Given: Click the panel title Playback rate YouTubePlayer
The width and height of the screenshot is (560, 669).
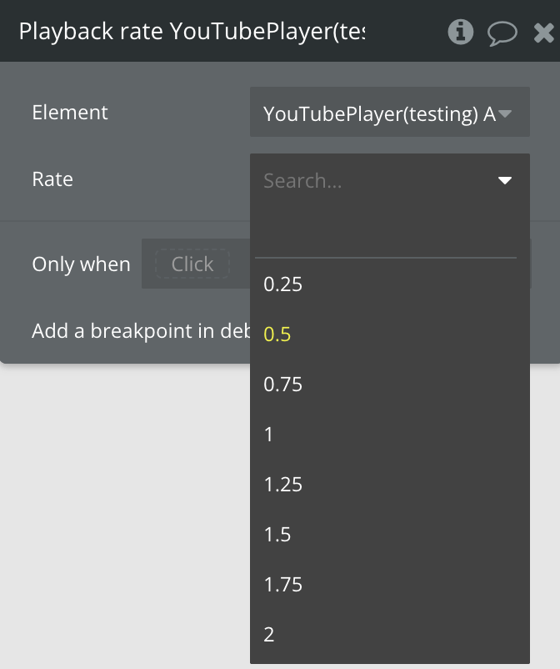Looking at the screenshot, I should tap(192, 33).
